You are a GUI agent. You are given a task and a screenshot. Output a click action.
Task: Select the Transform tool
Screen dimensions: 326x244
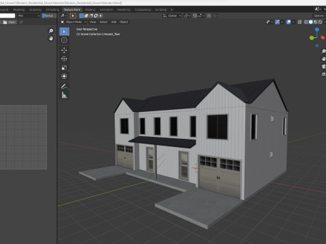tap(65, 77)
